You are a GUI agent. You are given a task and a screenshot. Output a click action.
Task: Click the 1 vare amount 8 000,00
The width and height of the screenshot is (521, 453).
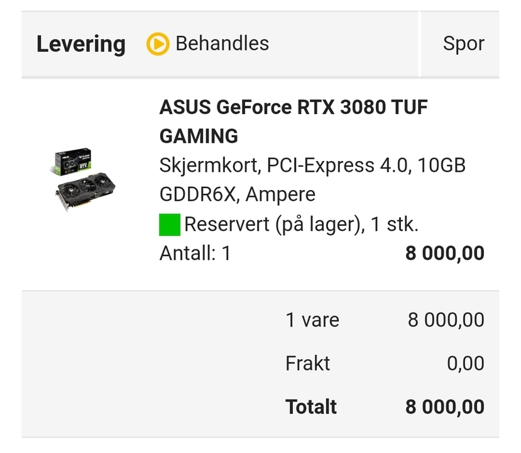click(x=446, y=320)
